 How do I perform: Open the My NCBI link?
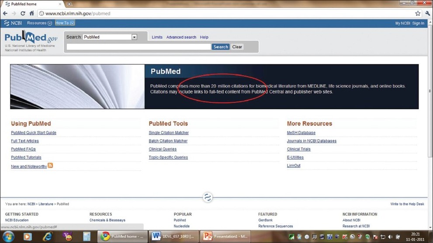[x=402, y=23]
